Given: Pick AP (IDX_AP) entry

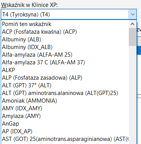Looking at the screenshot, I should (65, 131).
